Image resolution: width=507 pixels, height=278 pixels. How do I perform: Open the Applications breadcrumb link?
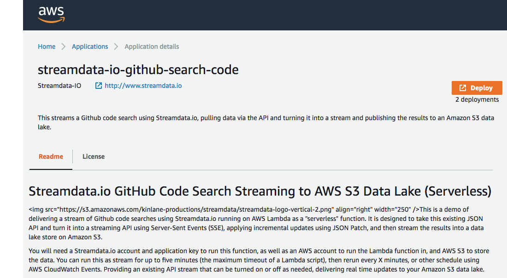coord(90,46)
